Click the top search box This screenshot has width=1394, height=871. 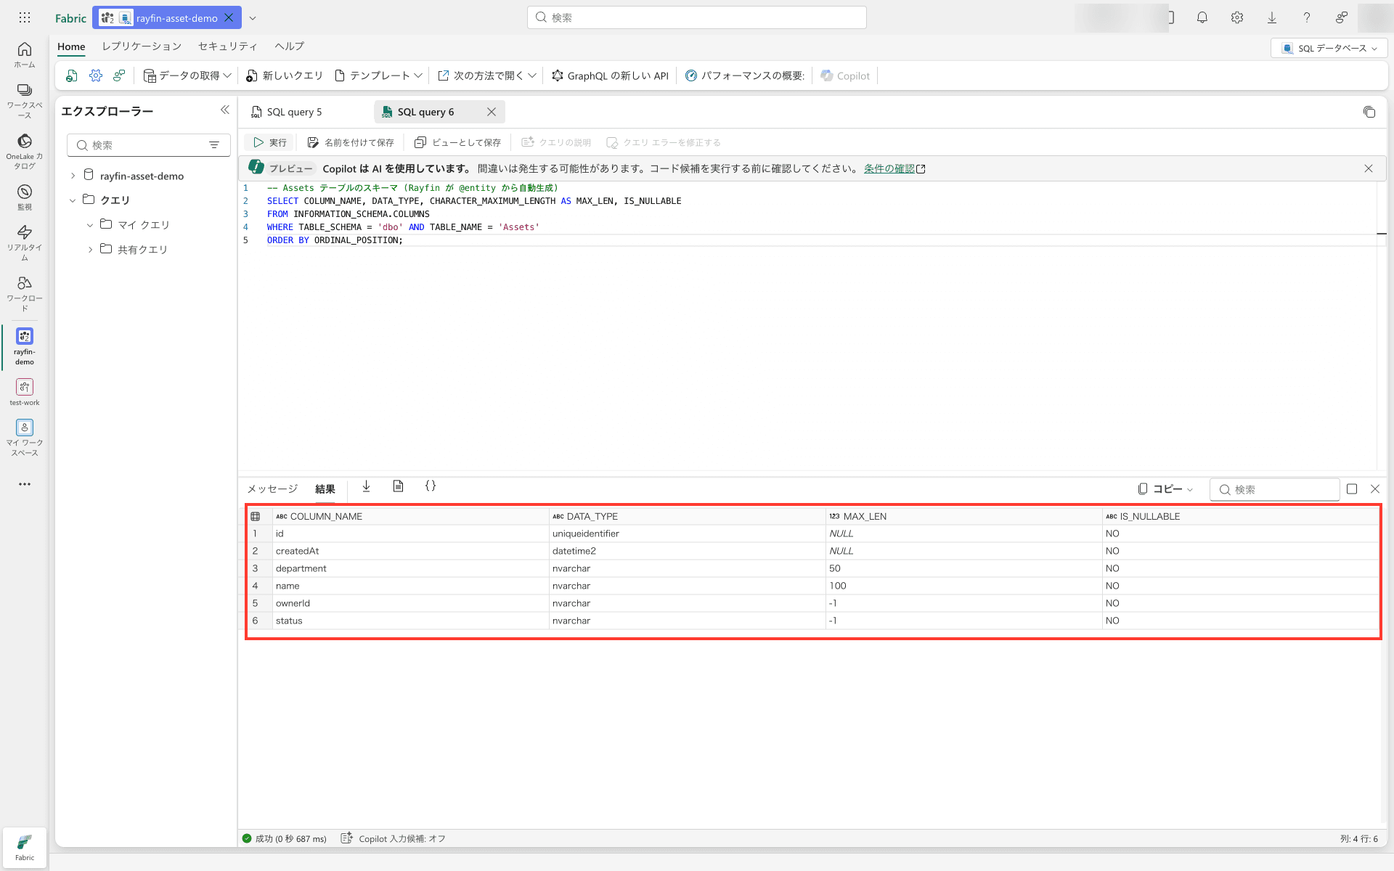[x=697, y=17]
